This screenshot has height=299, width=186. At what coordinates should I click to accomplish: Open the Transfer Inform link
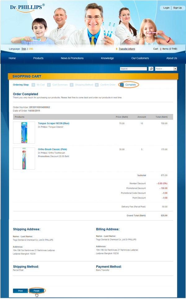pyautogui.click(x=127, y=49)
